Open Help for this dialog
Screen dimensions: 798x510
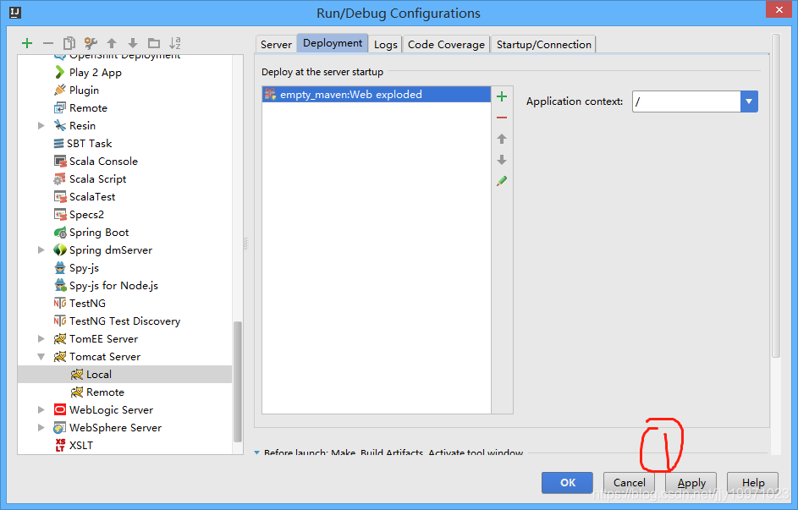point(752,483)
